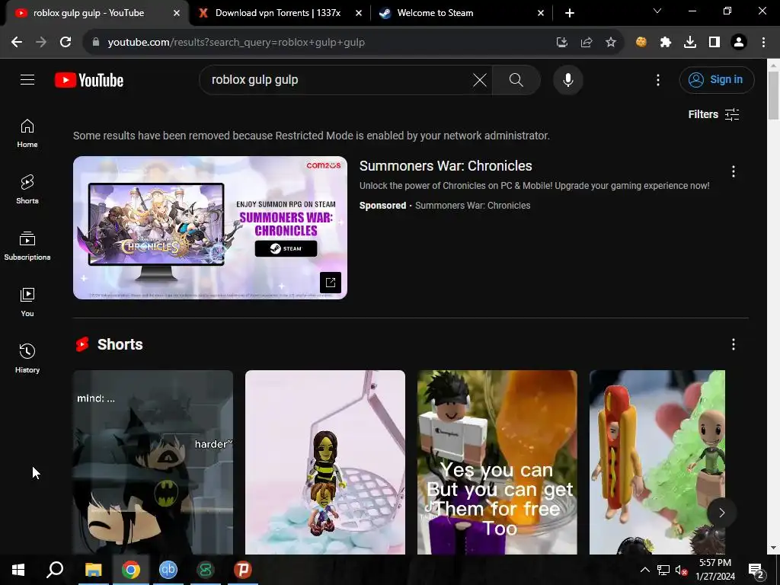Click the YouTube logo
This screenshot has height=585, width=780.
(89, 80)
